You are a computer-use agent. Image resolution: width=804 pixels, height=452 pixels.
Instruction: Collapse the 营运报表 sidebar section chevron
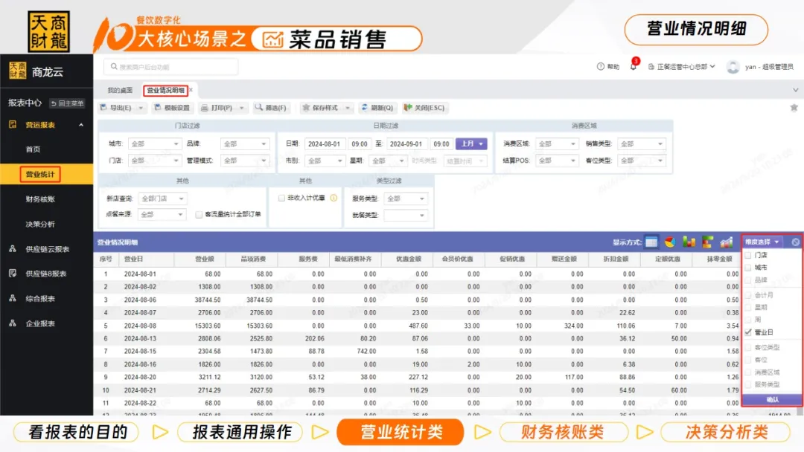tap(81, 125)
